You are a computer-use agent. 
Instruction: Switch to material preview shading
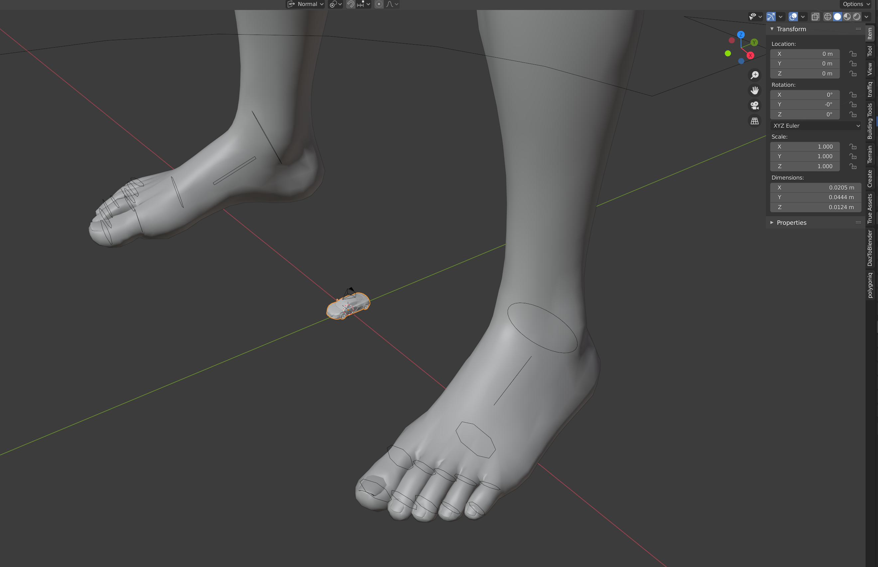847,17
